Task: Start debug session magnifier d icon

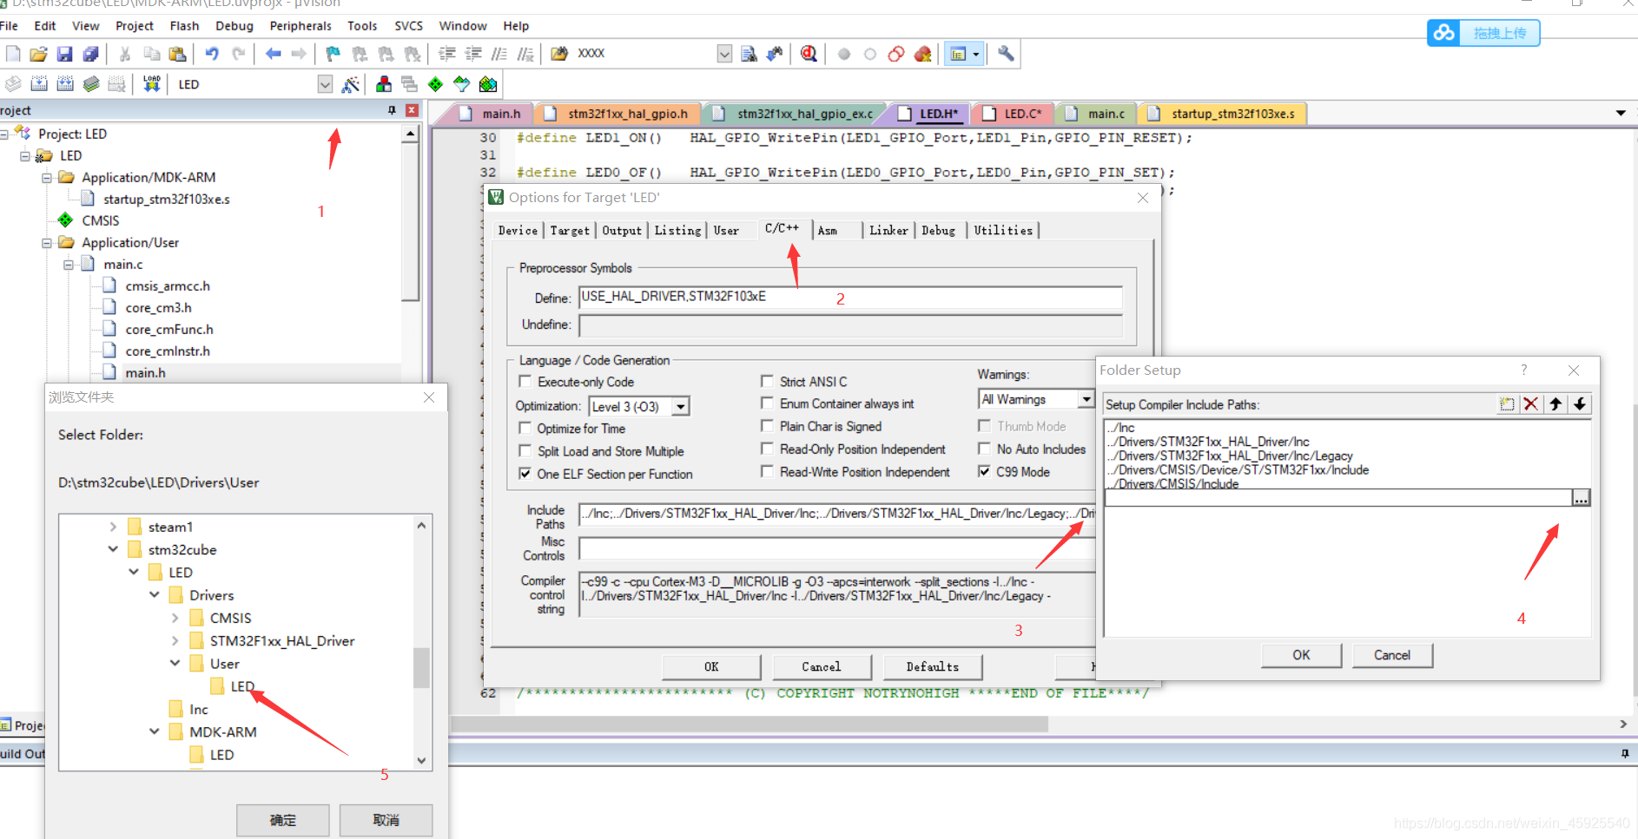Action: pos(809,54)
